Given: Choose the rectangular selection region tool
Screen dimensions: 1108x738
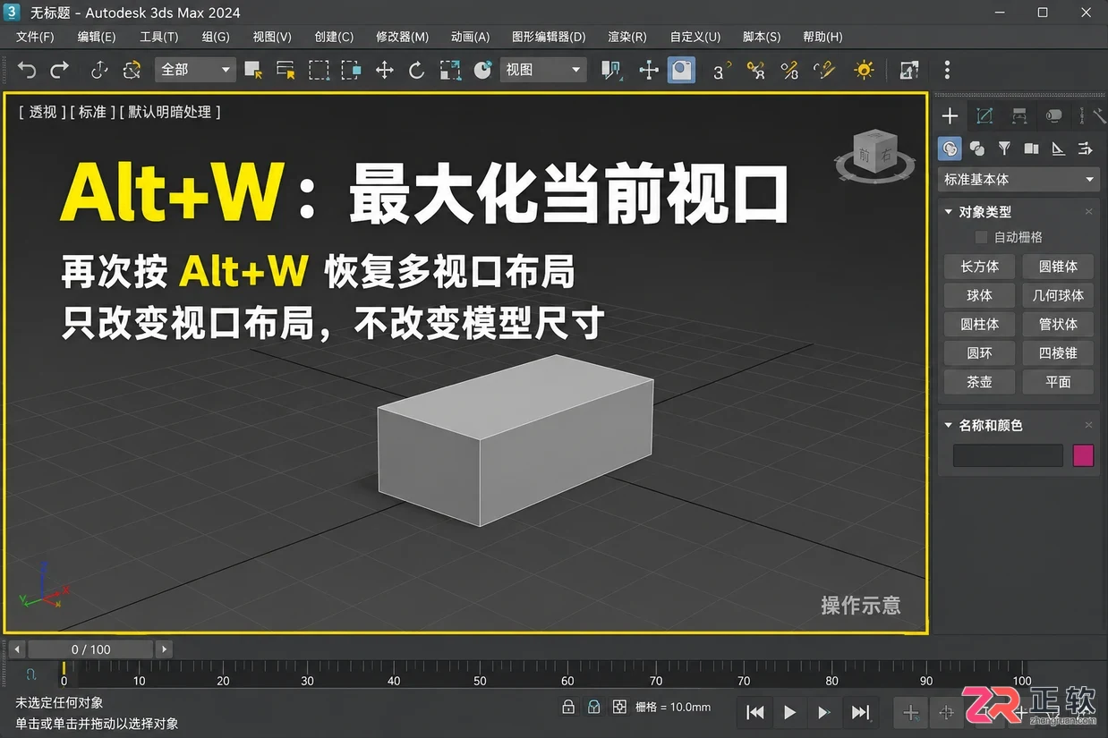Looking at the screenshot, I should pyautogui.click(x=319, y=70).
